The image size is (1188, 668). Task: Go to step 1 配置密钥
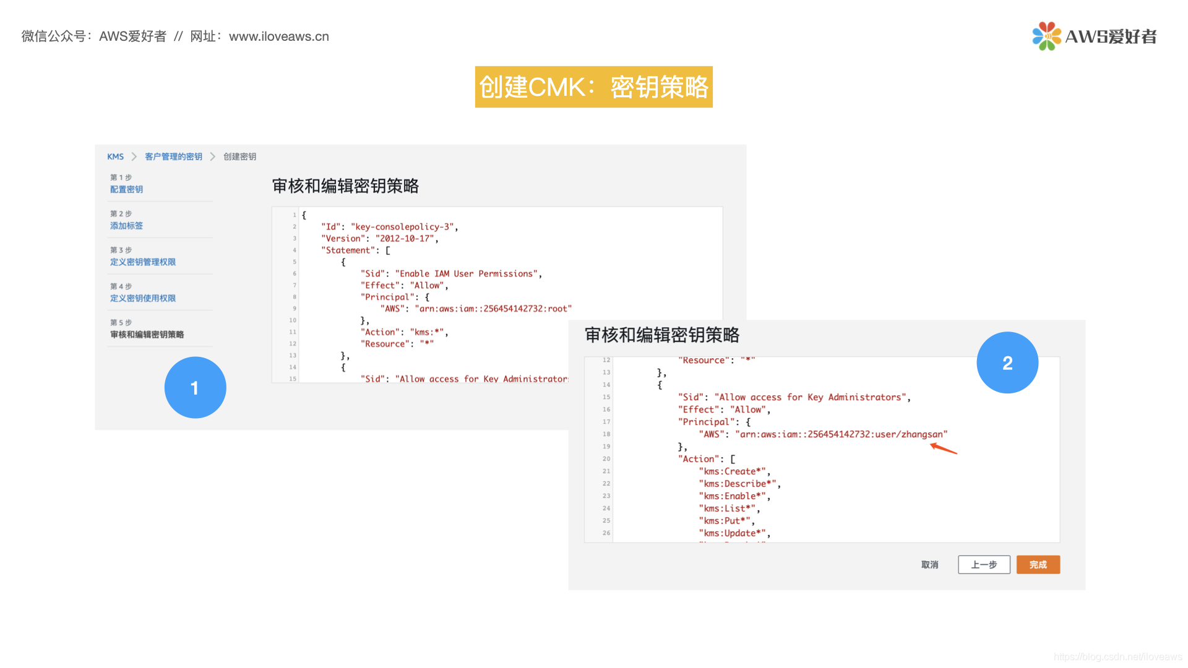(126, 189)
